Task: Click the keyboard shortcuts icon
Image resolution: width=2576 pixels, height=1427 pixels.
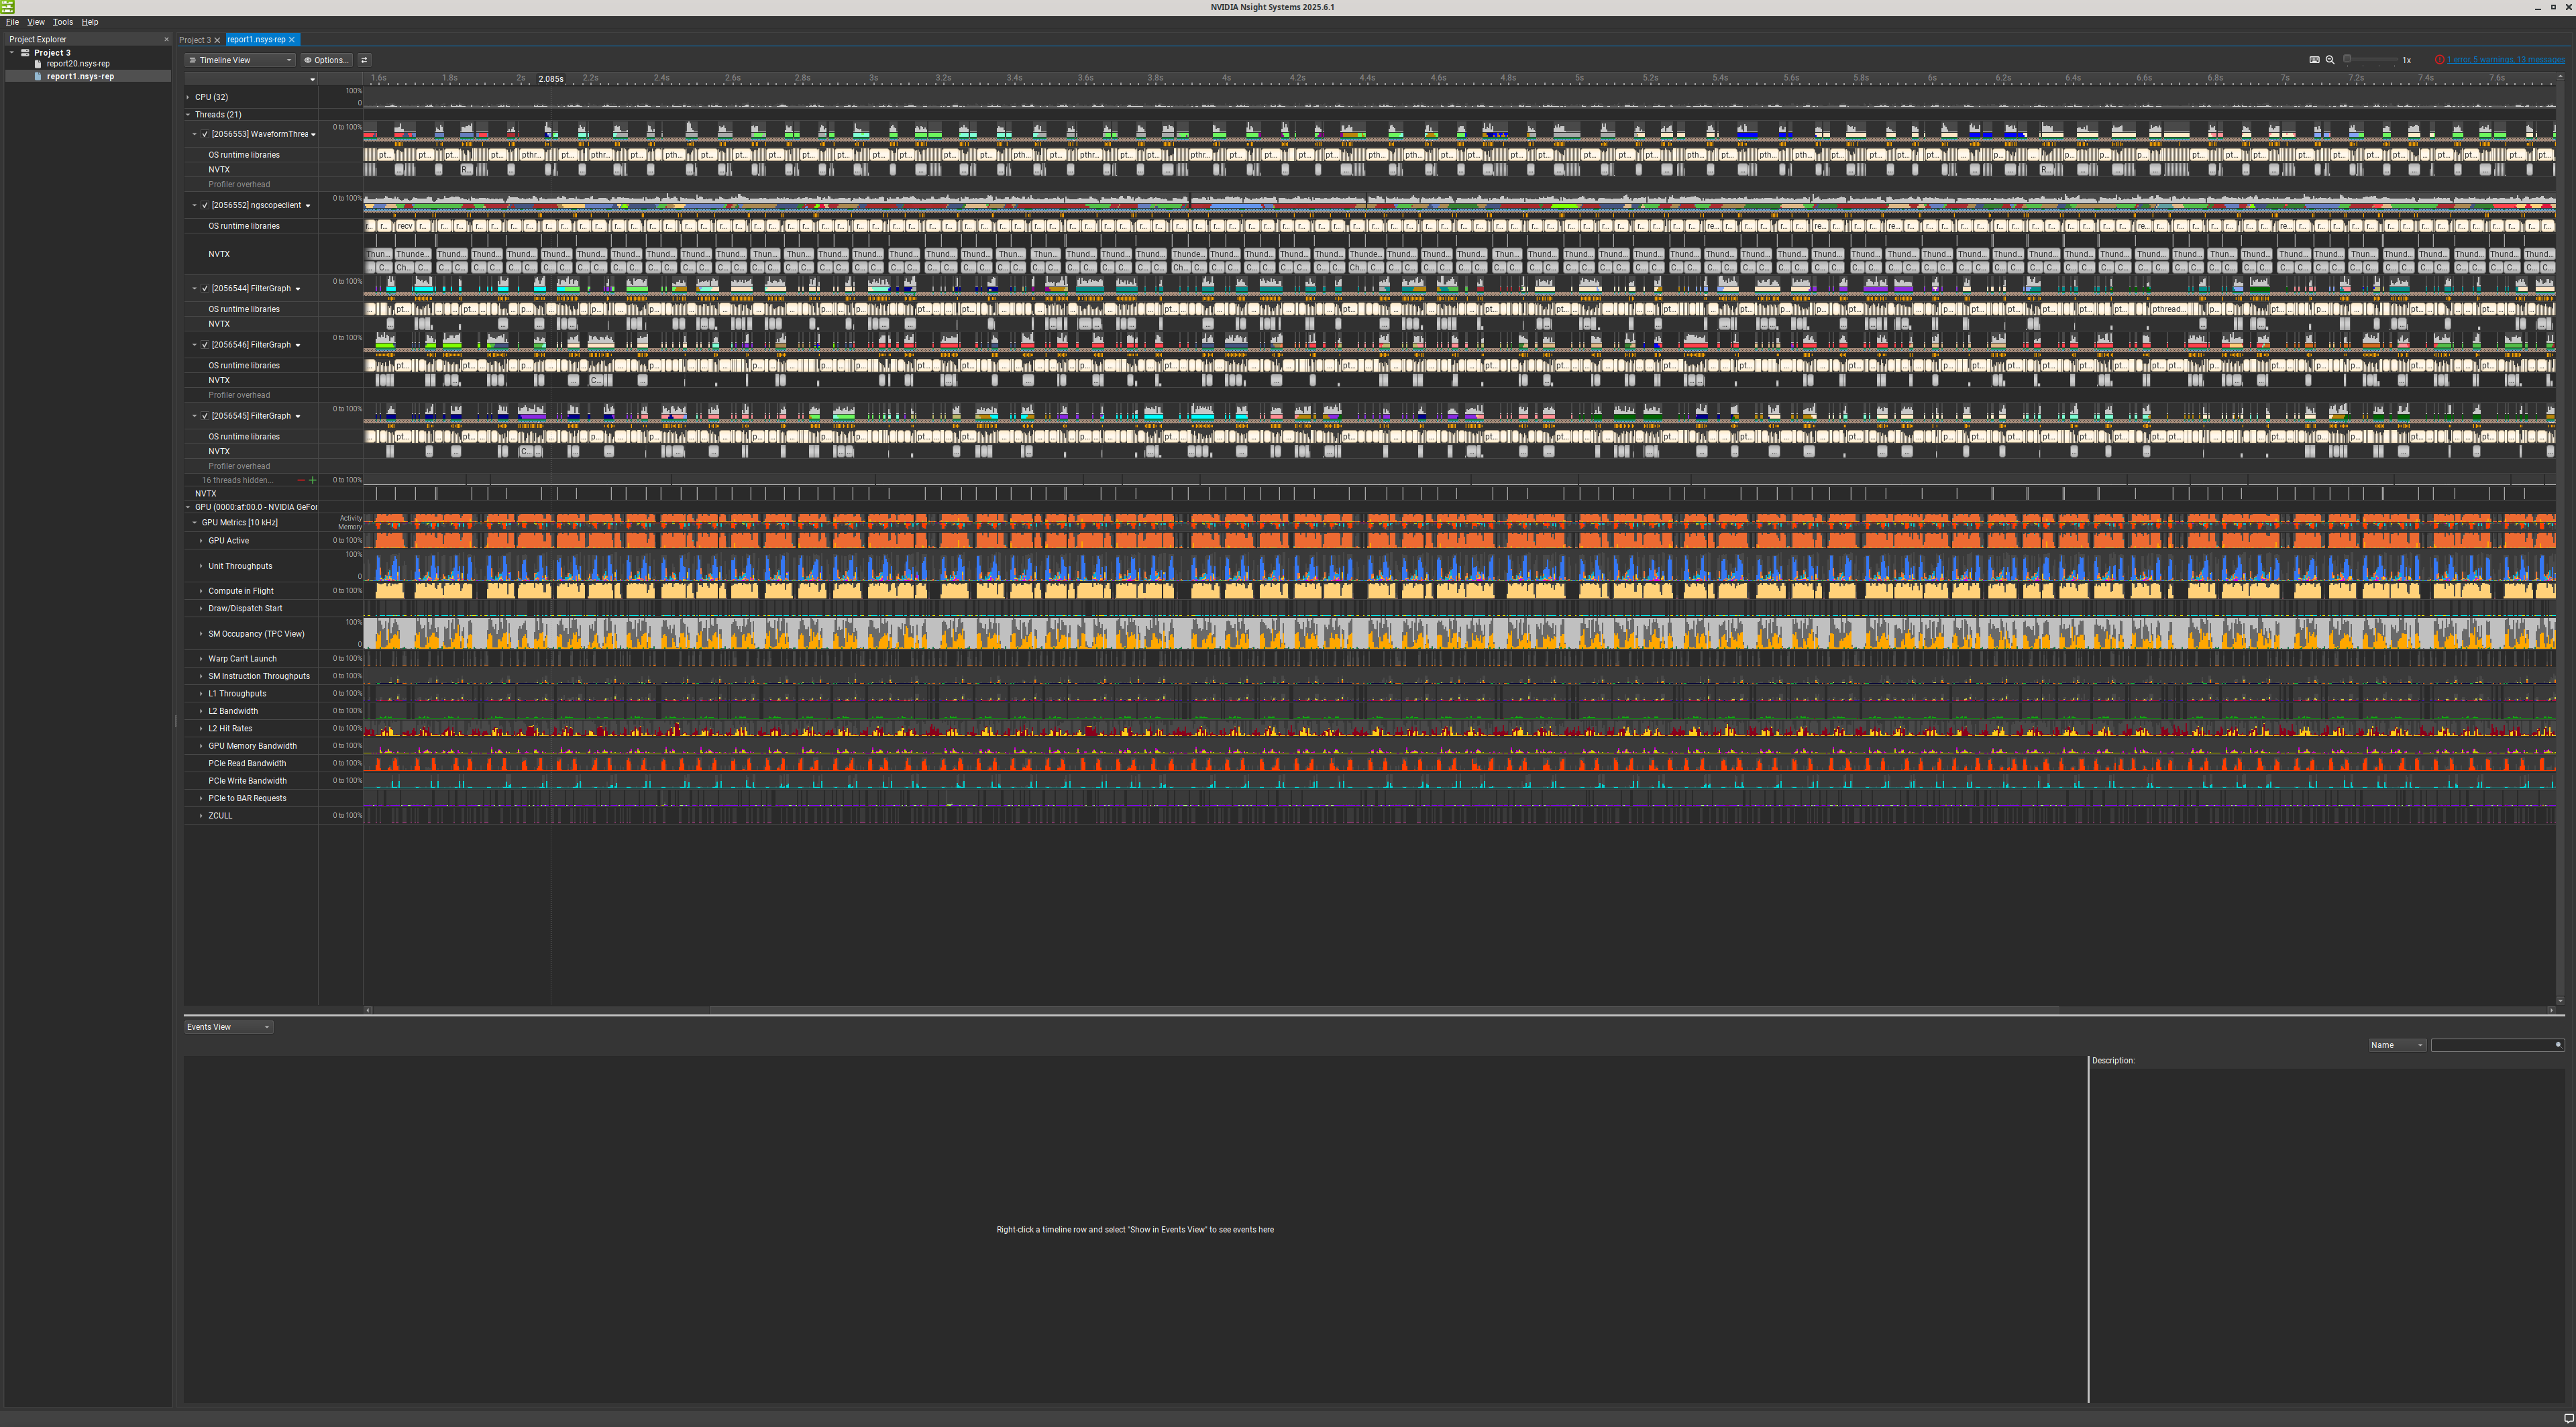Action: point(2314,60)
